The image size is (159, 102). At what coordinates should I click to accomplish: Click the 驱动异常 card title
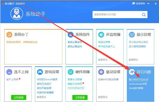tap(113, 72)
